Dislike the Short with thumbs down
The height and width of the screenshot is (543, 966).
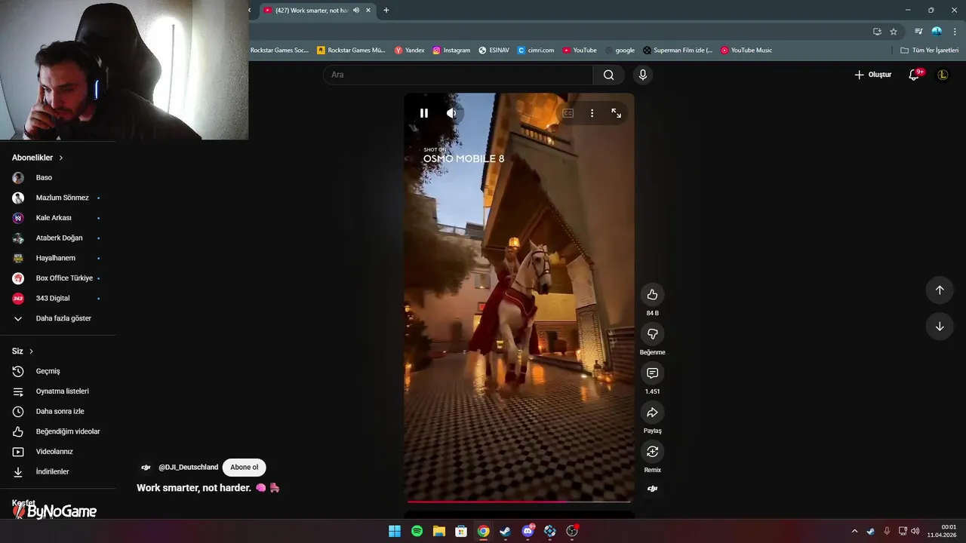(x=652, y=334)
